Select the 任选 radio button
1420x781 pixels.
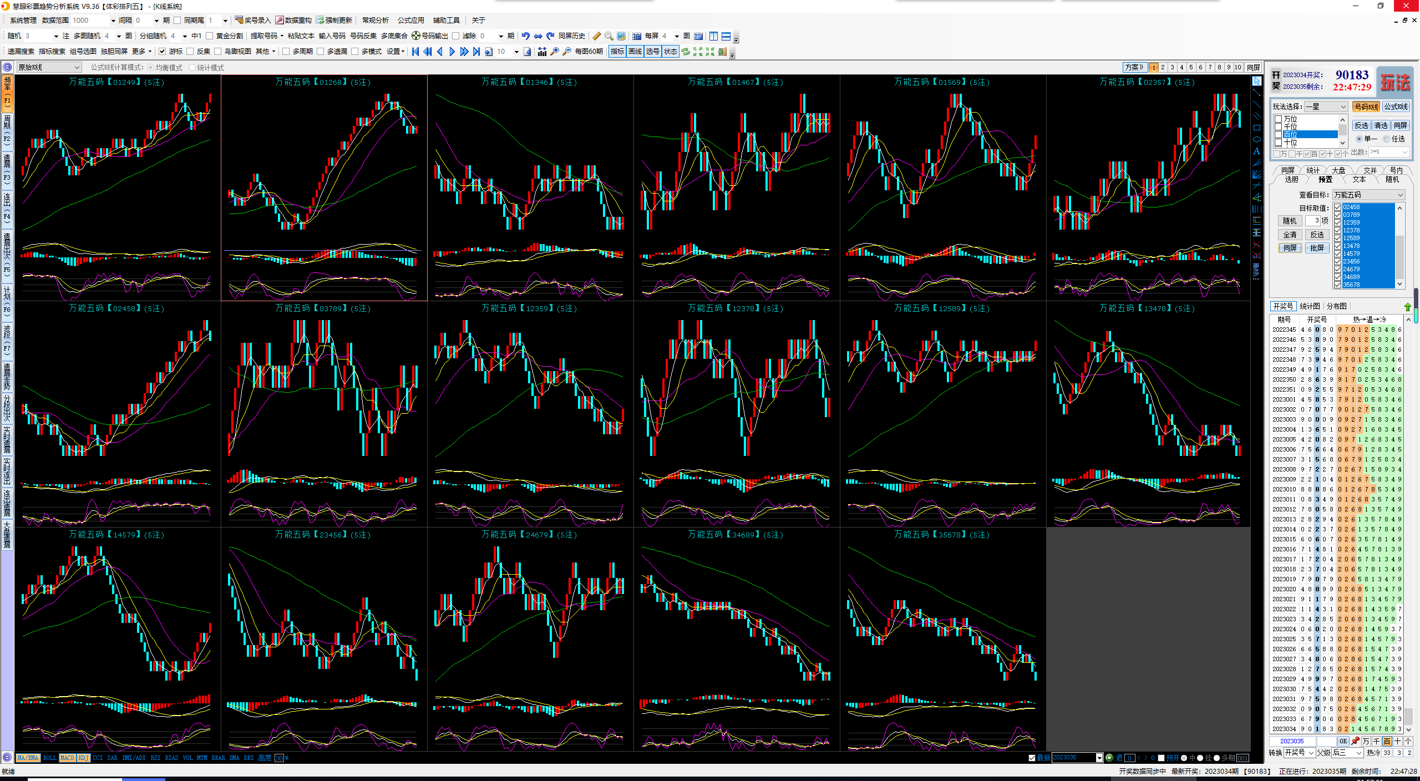1386,139
